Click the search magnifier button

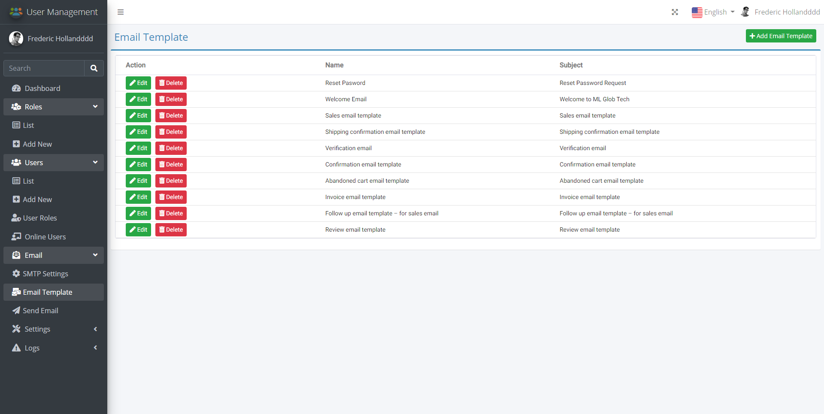pos(94,68)
